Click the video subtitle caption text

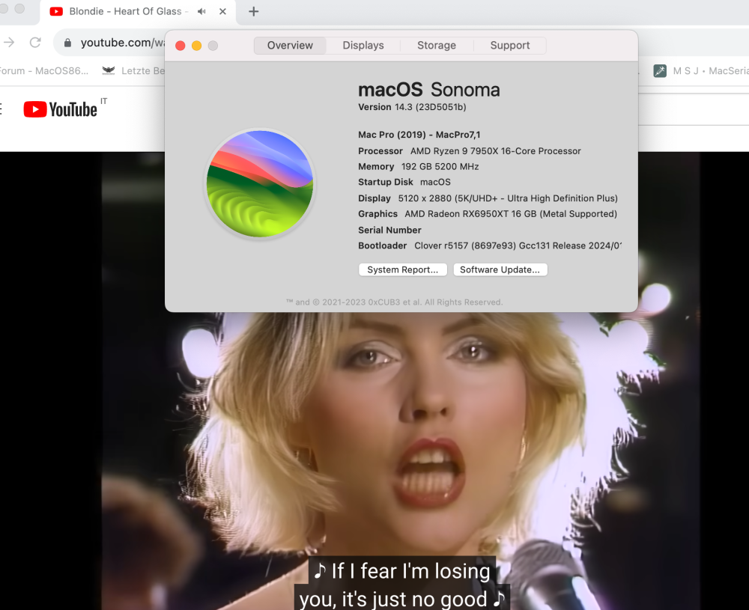(402, 585)
